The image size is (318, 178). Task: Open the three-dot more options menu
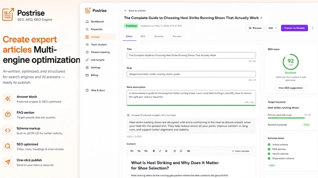click(x=312, y=28)
